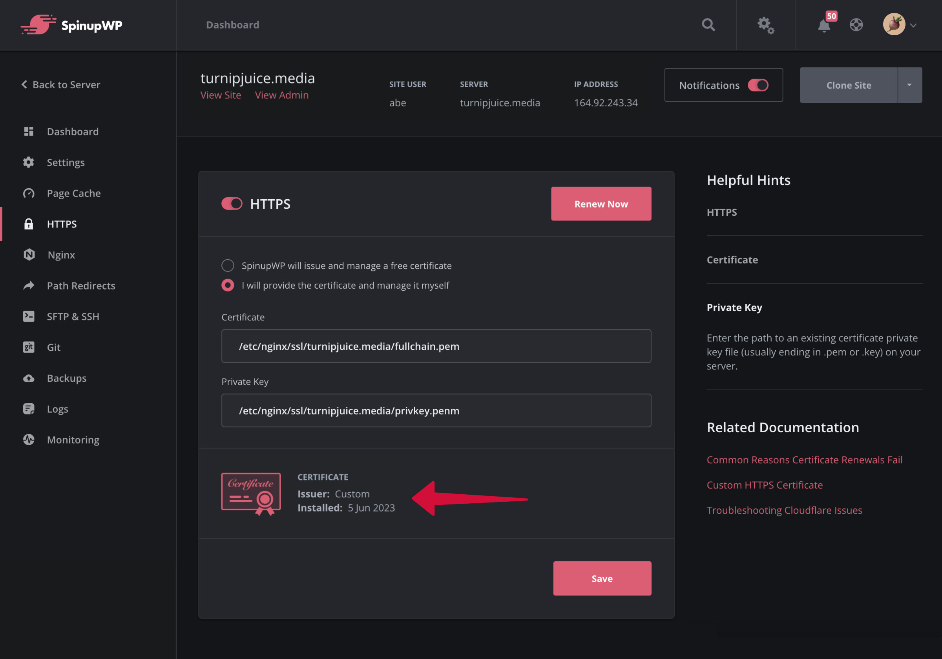The image size is (942, 659).
Task: Open the SFTP & SSH sidebar item
Action: coord(73,316)
